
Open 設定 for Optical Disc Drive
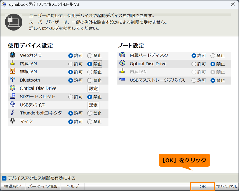(93, 88)
